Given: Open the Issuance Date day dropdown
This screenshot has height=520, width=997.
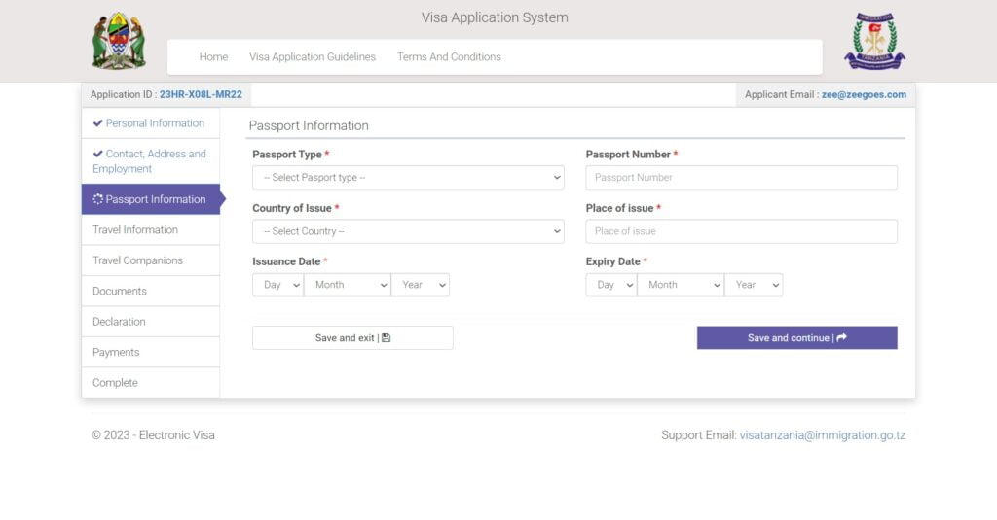Looking at the screenshot, I should click(277, 285).
